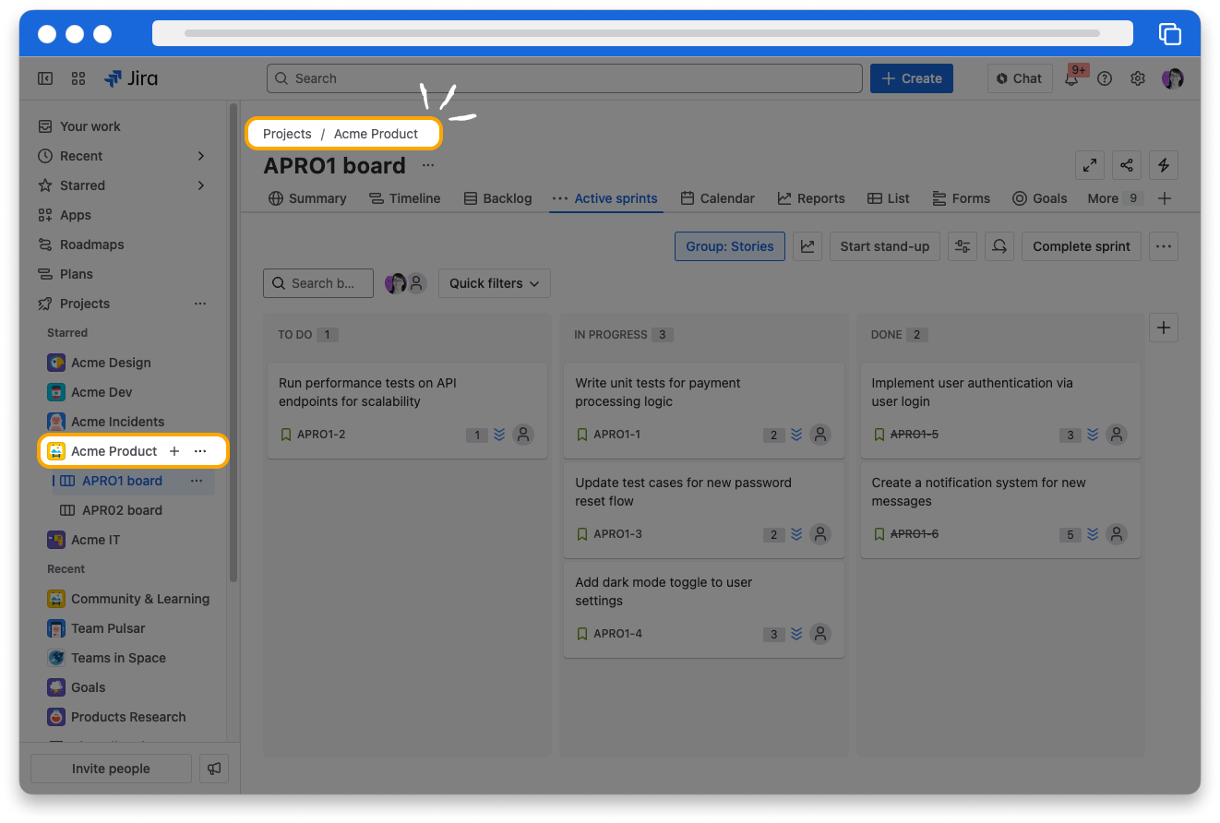Open Team Pulsar project
This screenshot has width=1220, height=823.
coord(108,628)
